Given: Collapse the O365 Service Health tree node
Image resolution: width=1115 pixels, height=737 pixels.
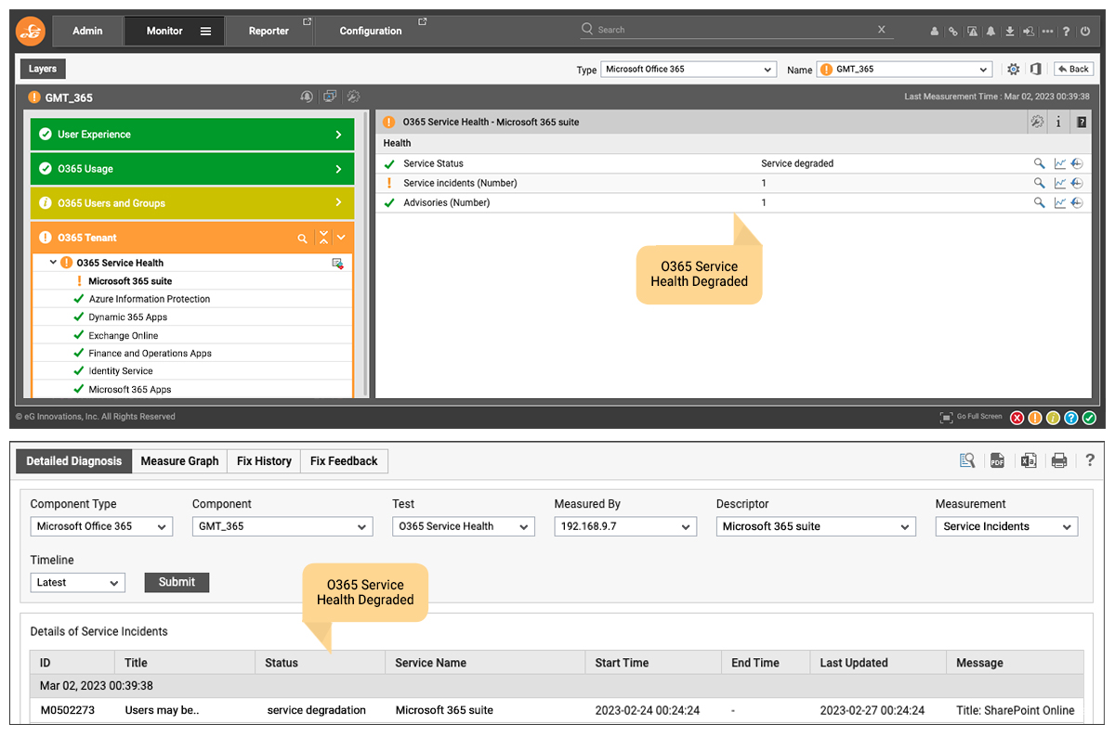Looking at the screenshot, I should pyautogui.click(x=53, y=263).
